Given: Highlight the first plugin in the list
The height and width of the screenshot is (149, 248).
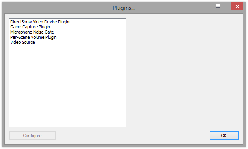Looking at the screenshot, I should click(40, 22).
